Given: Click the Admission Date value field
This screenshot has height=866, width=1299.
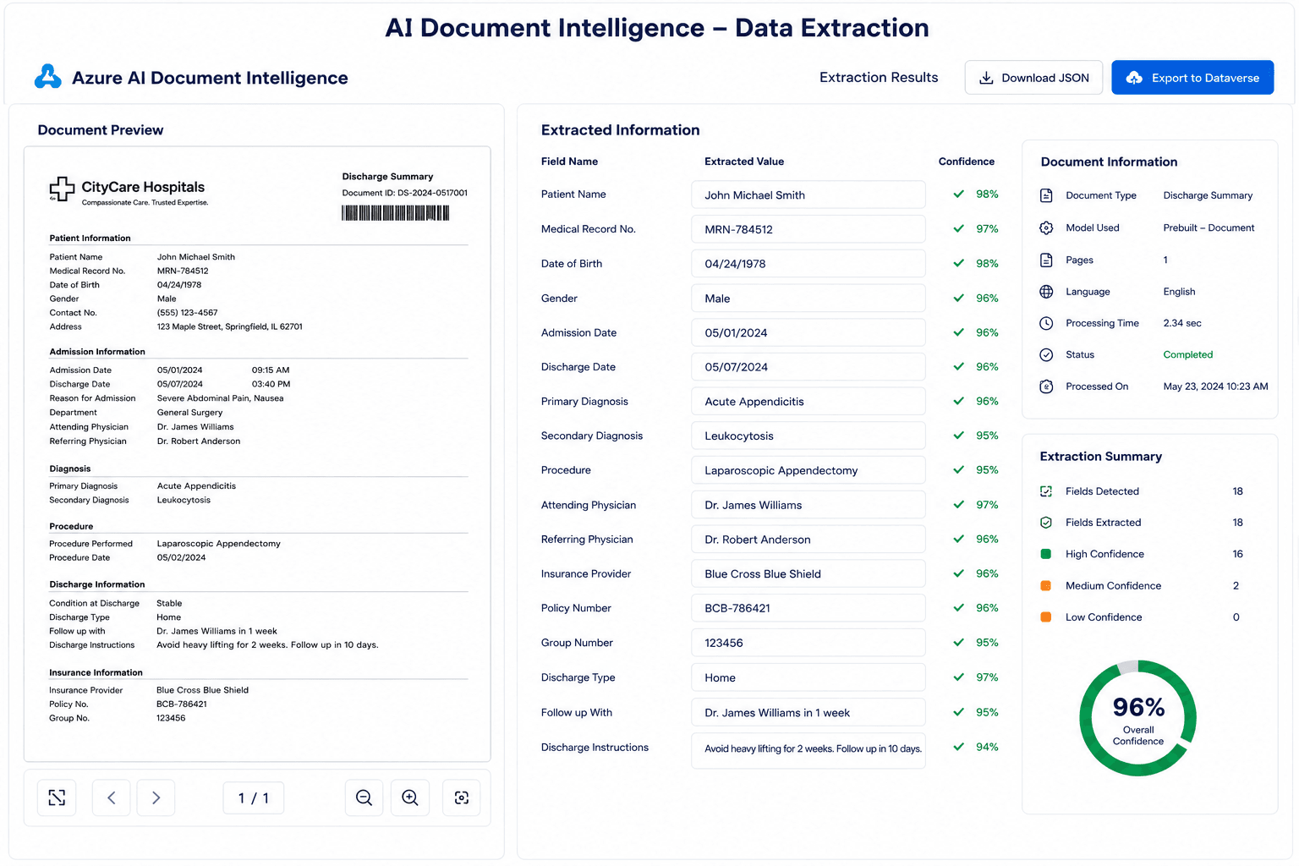Looking at the screenshot, I should point(808,333).
